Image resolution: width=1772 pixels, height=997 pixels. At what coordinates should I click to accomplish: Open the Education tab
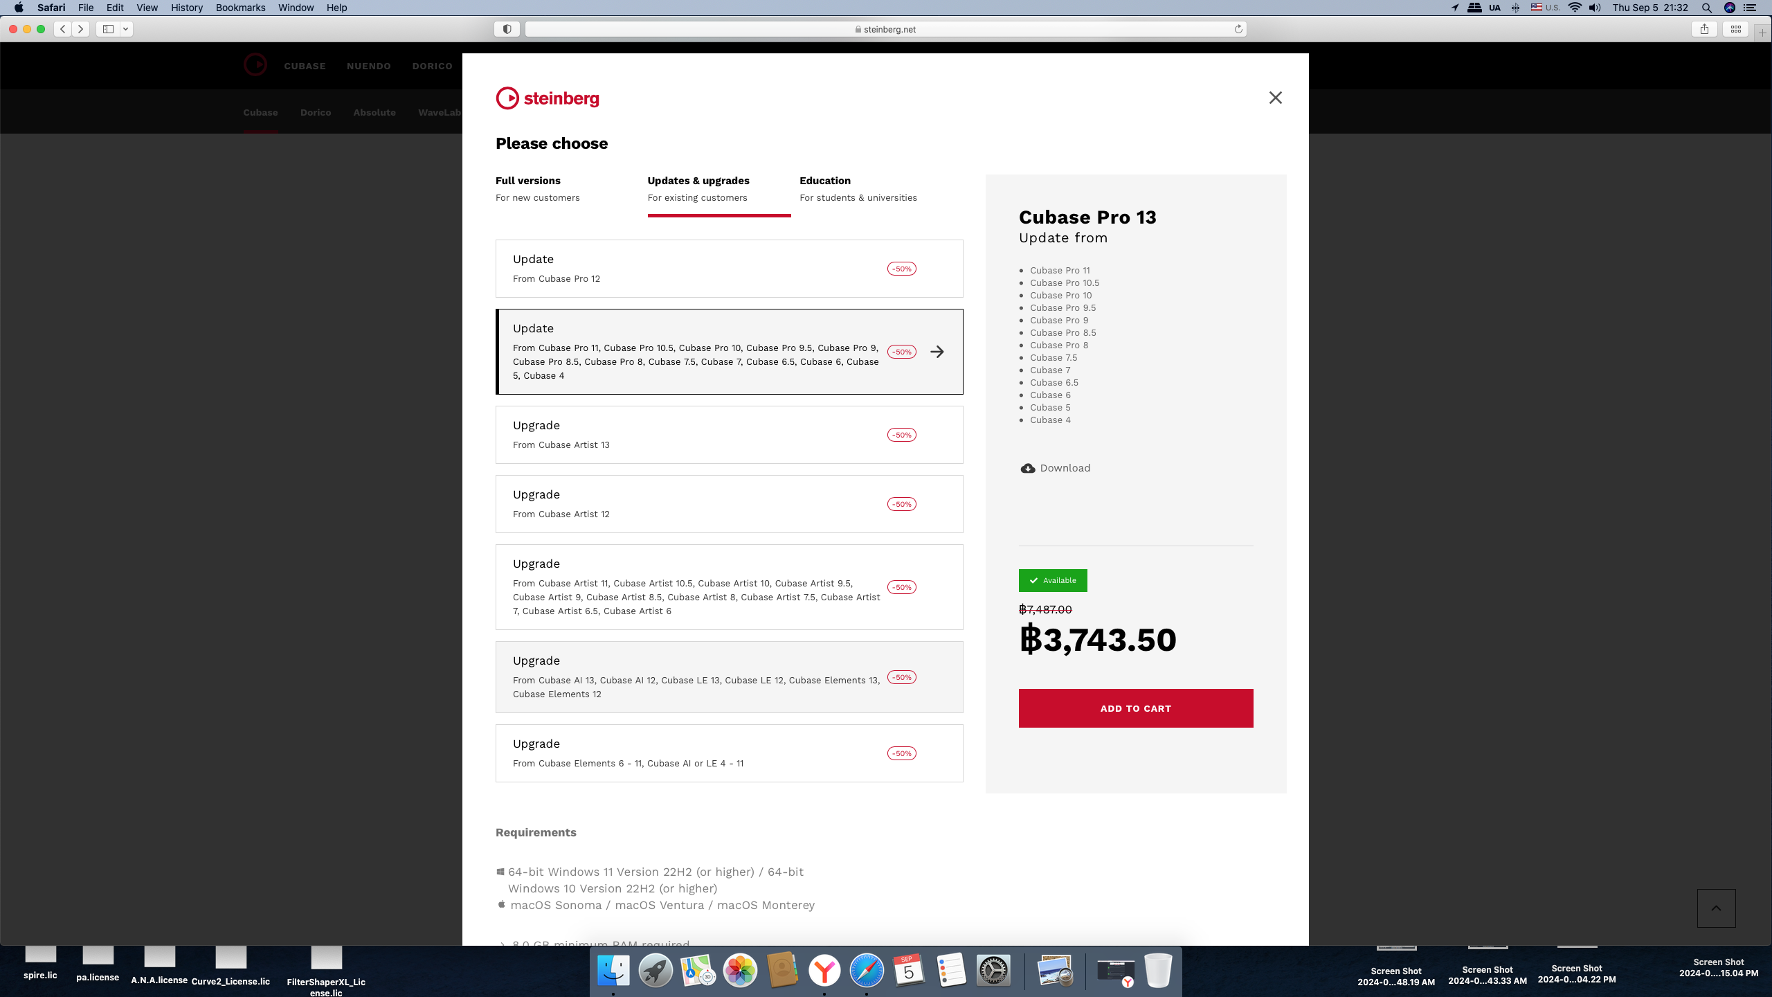point(858,189)
